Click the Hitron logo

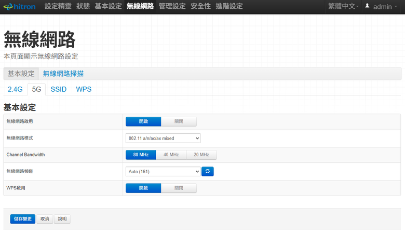19,6
